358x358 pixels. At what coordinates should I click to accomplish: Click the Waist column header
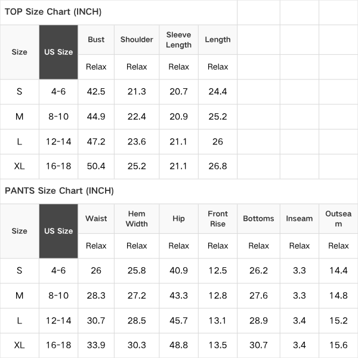coord(96,218)
